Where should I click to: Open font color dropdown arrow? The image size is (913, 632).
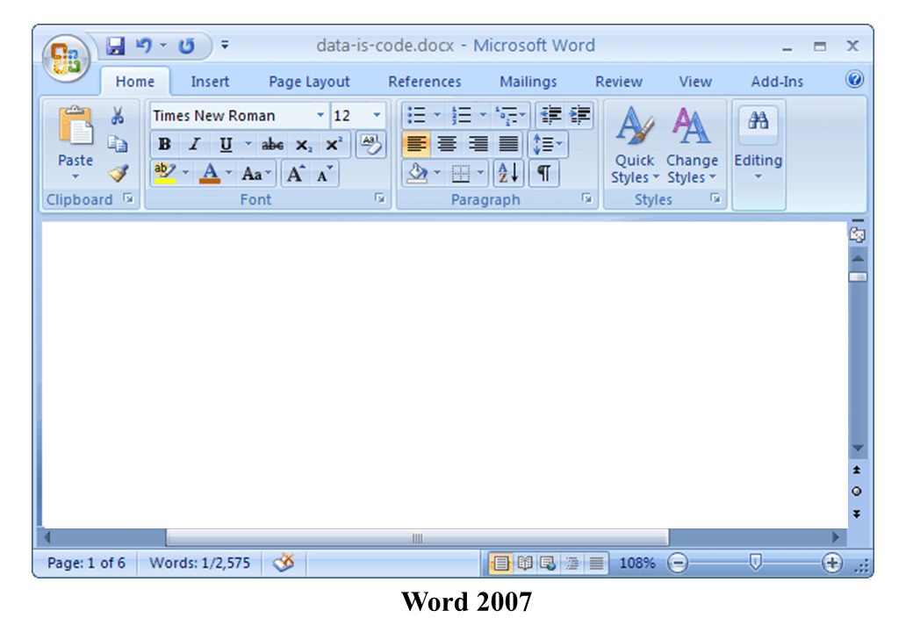pyautogui.click(x=229, y=173)
